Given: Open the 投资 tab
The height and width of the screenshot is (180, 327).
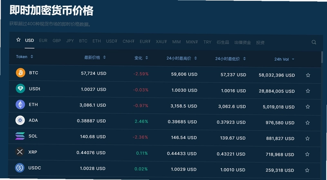Looking at the screenshot, I should pos(260,43).
